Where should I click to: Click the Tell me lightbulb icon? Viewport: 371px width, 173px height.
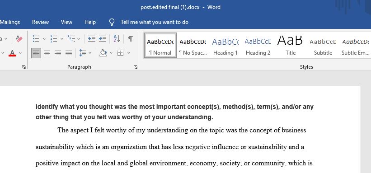click(112, 22)
